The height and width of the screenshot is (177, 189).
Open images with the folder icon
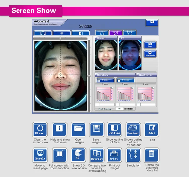pyautogui.click(x=78, y=129)
